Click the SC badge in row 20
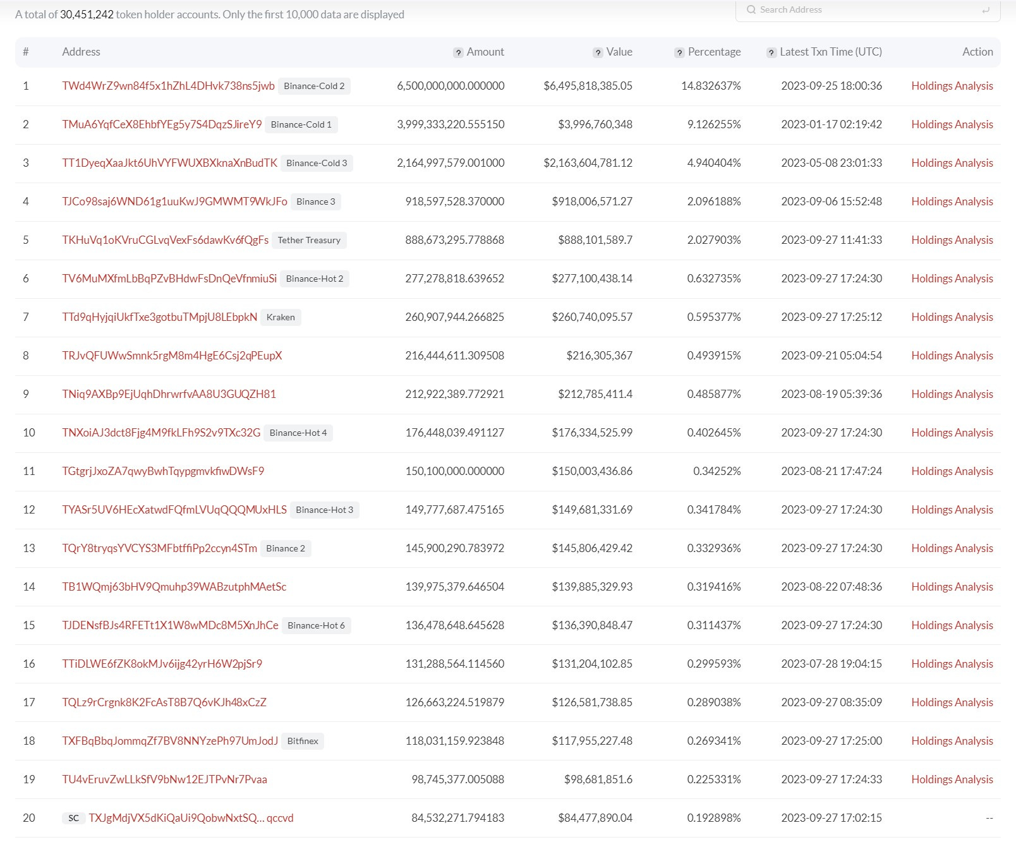 tap(74, 818)
